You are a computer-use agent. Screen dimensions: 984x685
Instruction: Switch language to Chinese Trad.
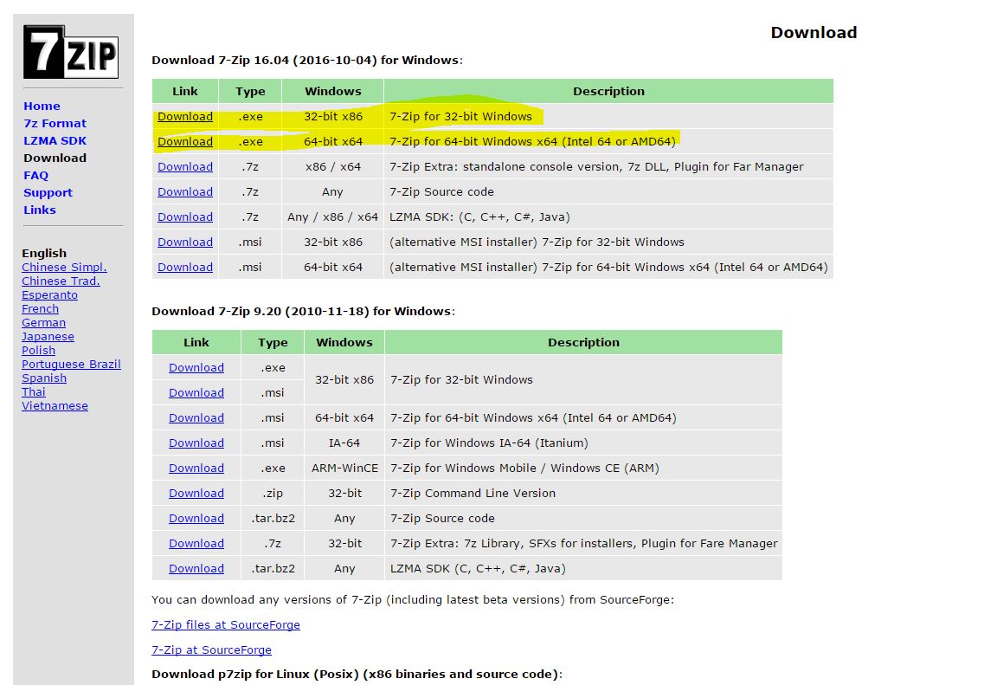pos(61,281)
